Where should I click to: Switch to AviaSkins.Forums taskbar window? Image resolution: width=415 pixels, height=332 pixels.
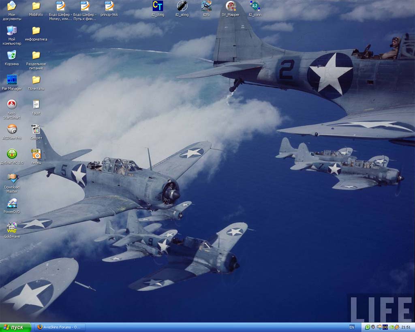[60, 327]
